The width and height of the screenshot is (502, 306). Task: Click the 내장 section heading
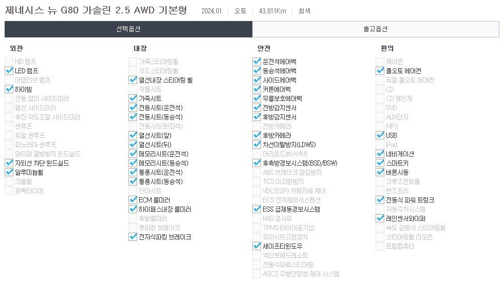pyautogui.click(x=140, y=48)
